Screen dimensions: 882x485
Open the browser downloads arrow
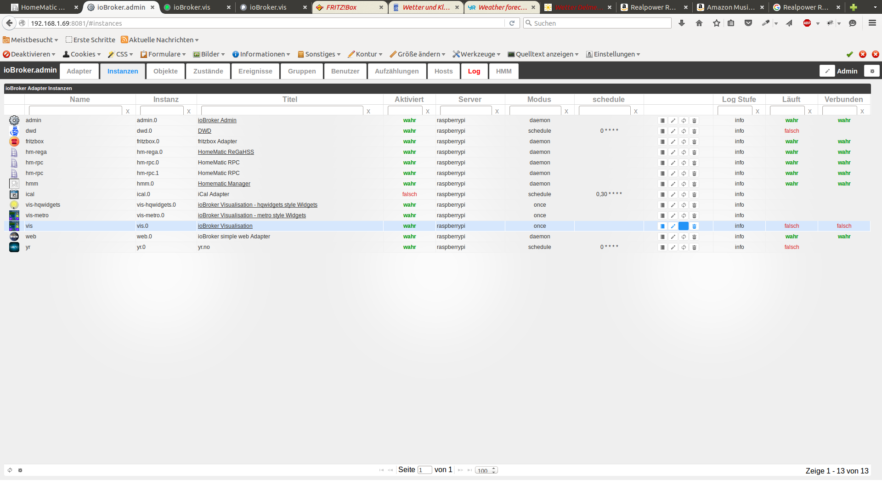click(682, 23)
